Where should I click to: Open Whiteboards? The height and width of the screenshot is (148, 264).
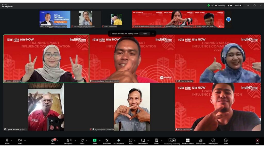(x=143, y=141)
